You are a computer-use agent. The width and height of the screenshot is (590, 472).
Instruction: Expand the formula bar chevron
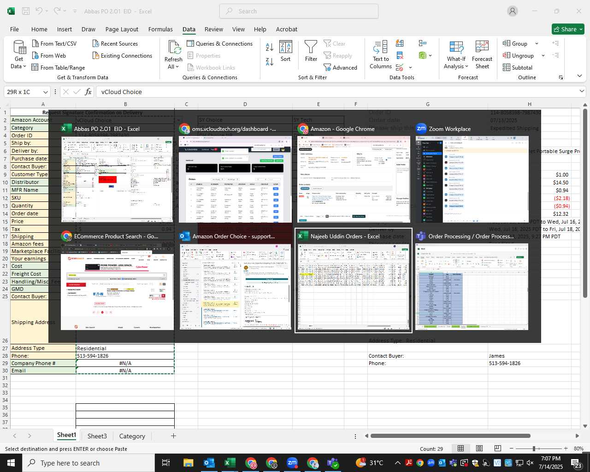(x=582, y=91)
